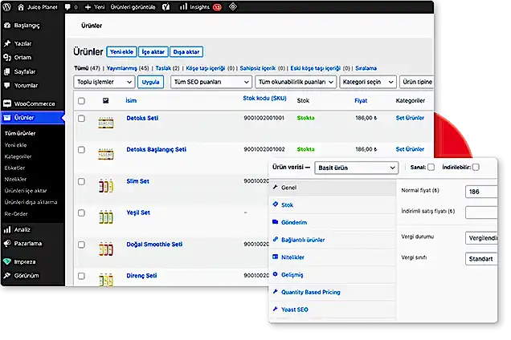Open the Juice Planet home icon

point(21,7)
